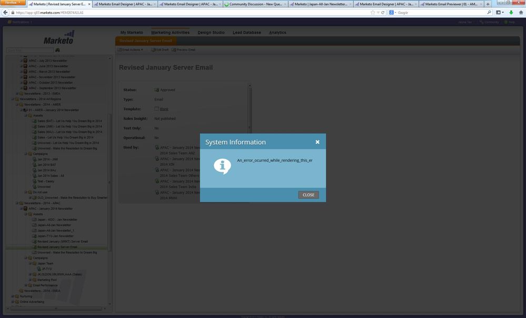Click the Blank template link

pyautogui.click(x=164, y=109)
